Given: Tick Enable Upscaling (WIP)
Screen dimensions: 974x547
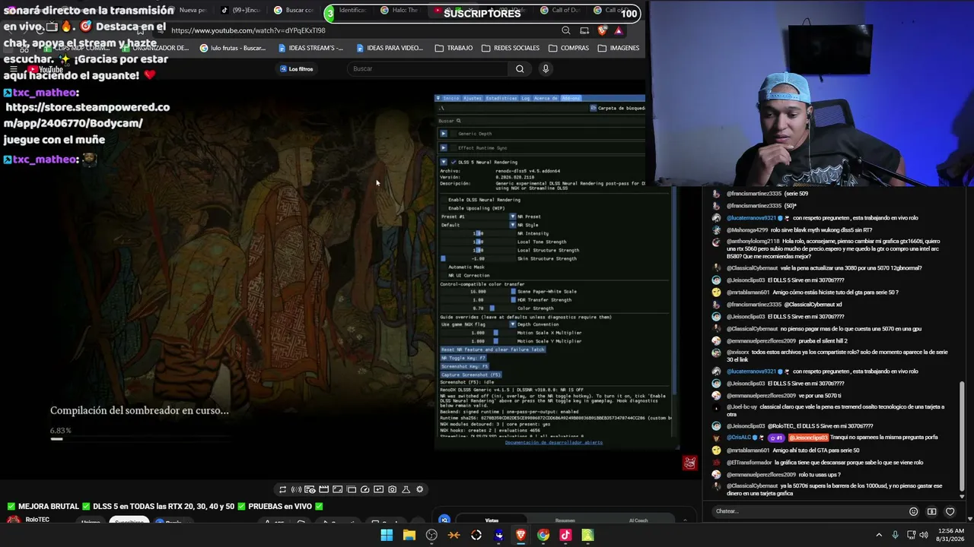Looking at the screenshot, I should tap(444, 208).
